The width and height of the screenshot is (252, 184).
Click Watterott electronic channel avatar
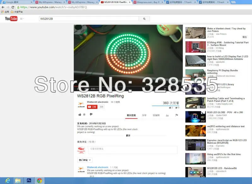(x=81, y=105)
